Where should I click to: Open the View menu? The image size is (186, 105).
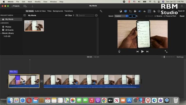(45, 2)
